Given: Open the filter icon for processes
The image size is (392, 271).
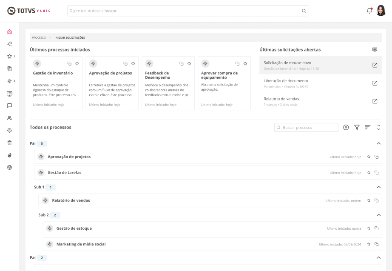Looking at the screenshot, I should click(357, 127).
